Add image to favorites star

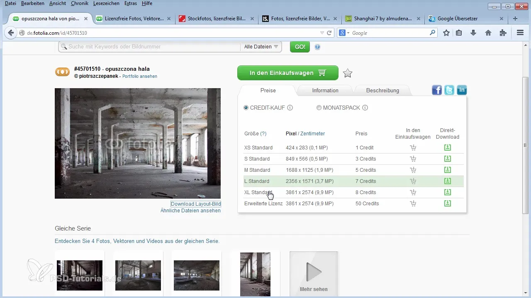[x=348, y=73]
